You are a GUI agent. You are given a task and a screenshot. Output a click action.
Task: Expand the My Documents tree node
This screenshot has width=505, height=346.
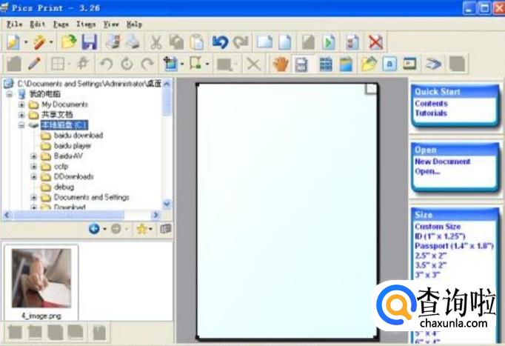[x=22, y=105]
